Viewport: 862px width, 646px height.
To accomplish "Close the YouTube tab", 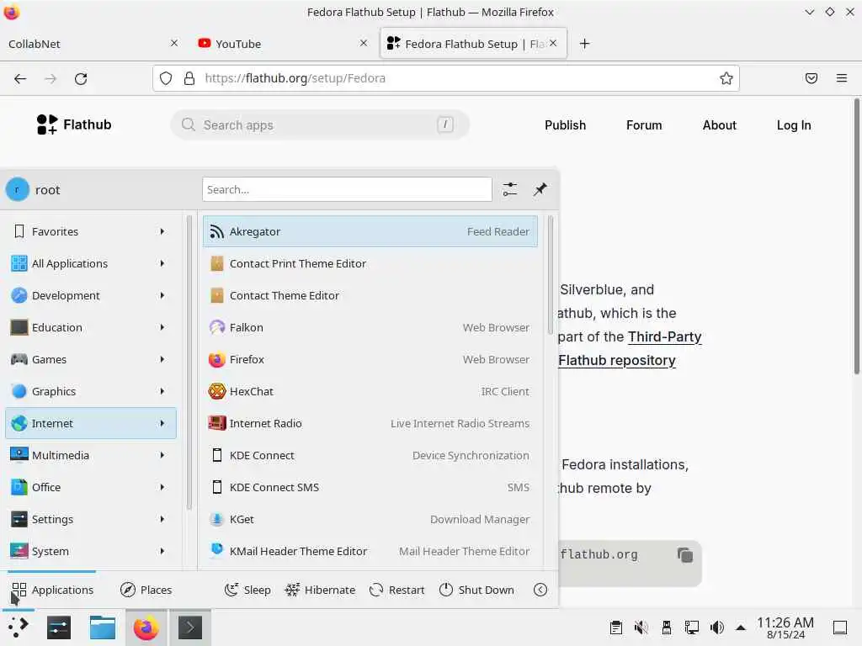I will point(364,43).
